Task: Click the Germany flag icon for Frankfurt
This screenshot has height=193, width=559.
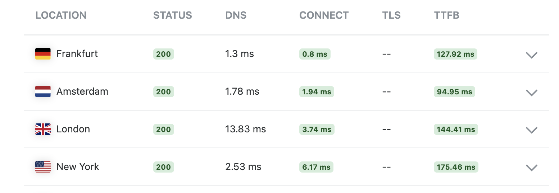Action: click(x=43, y=54)
